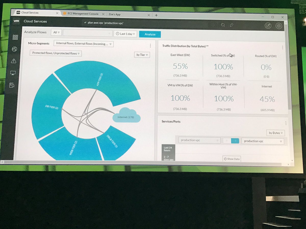Click the Analyze Flows label
Image resolution: width=306 pixels, height=229 pixels.
tap(35, 32)
